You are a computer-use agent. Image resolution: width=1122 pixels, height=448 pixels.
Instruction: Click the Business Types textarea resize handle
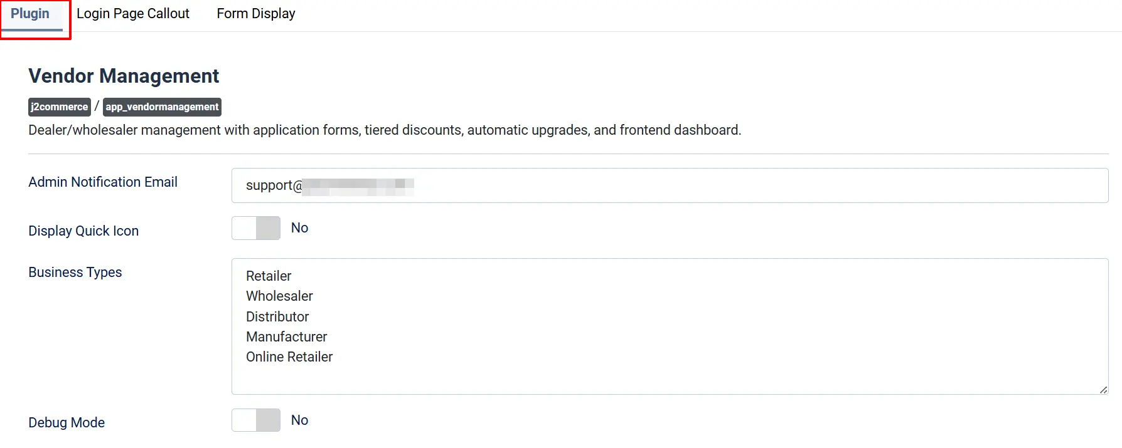[x=1103, y=390]
